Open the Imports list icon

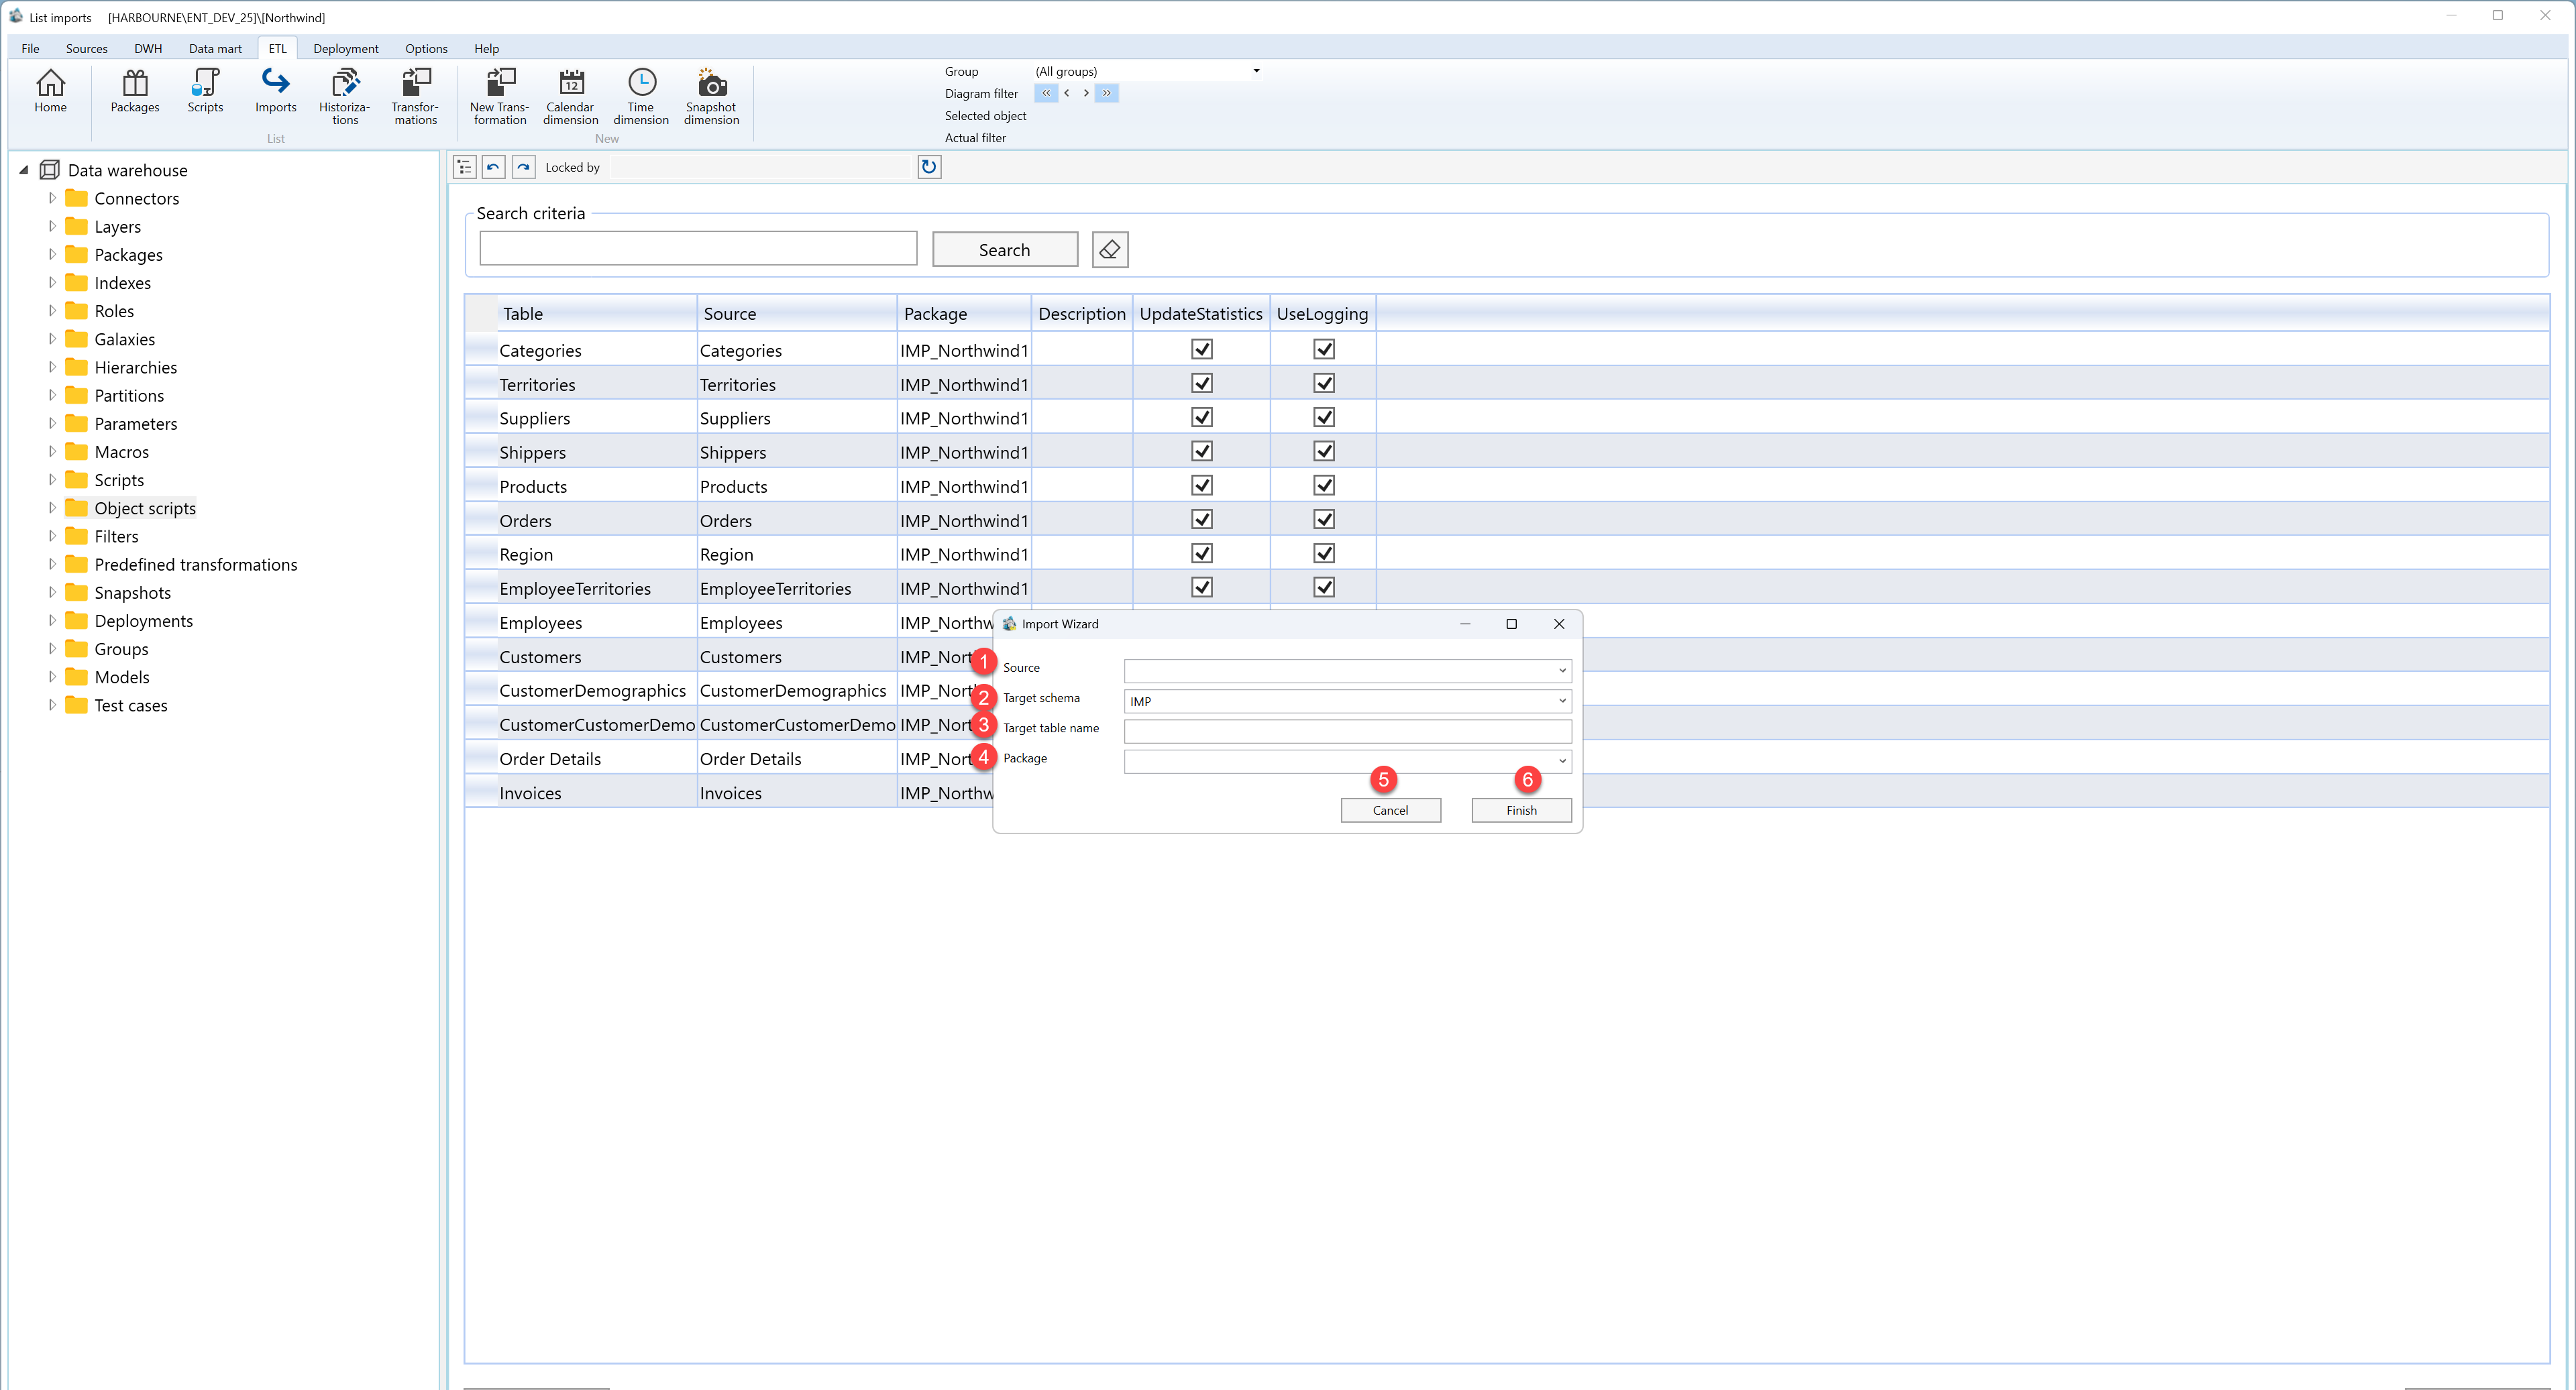pyautogui.click(x=275, y=91)
